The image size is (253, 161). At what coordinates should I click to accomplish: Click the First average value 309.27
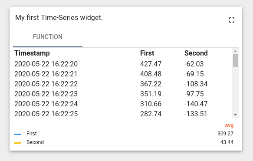click(225, 134)
